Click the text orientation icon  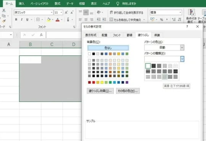(99, 12)
